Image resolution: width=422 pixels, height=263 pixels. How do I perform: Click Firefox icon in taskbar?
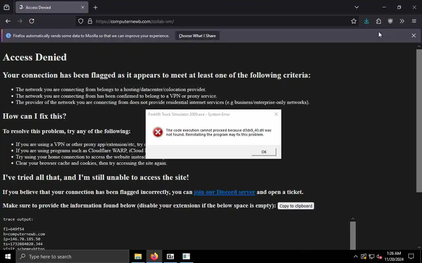tap(154, 256)
